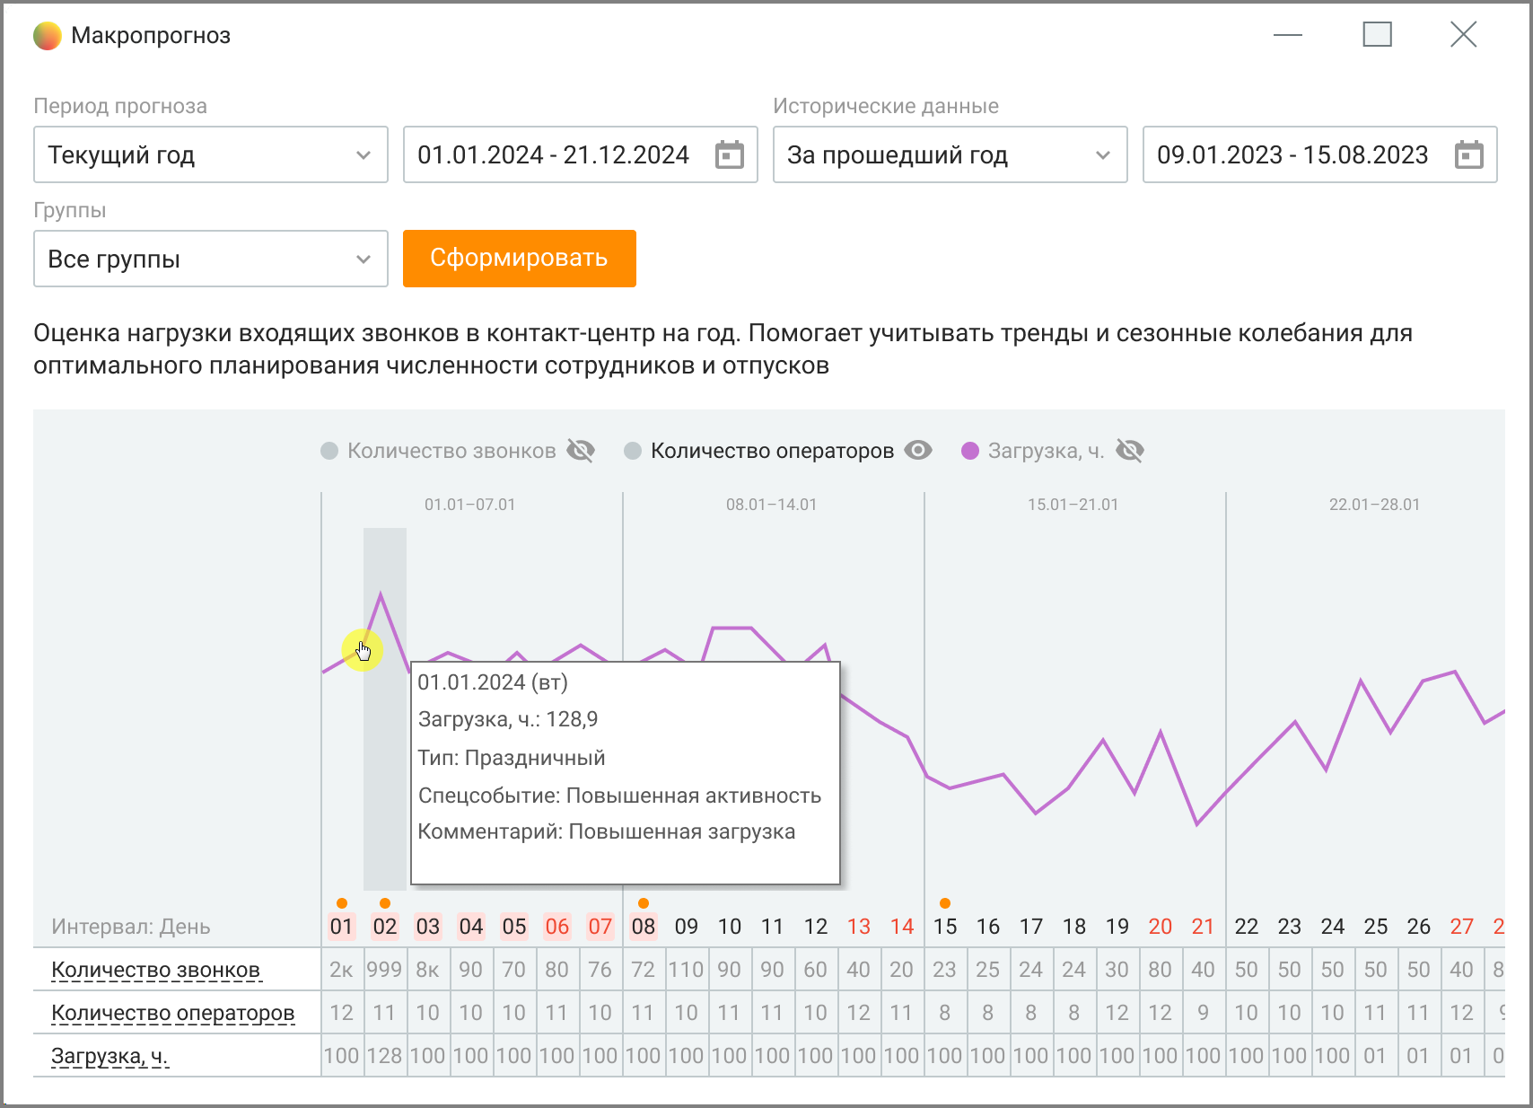Click the load cell showing 128
Screen dimensions: 1533x1108
coord(385,1056)
